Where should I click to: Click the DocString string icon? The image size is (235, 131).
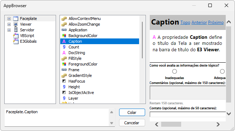(x=64, y=53)
